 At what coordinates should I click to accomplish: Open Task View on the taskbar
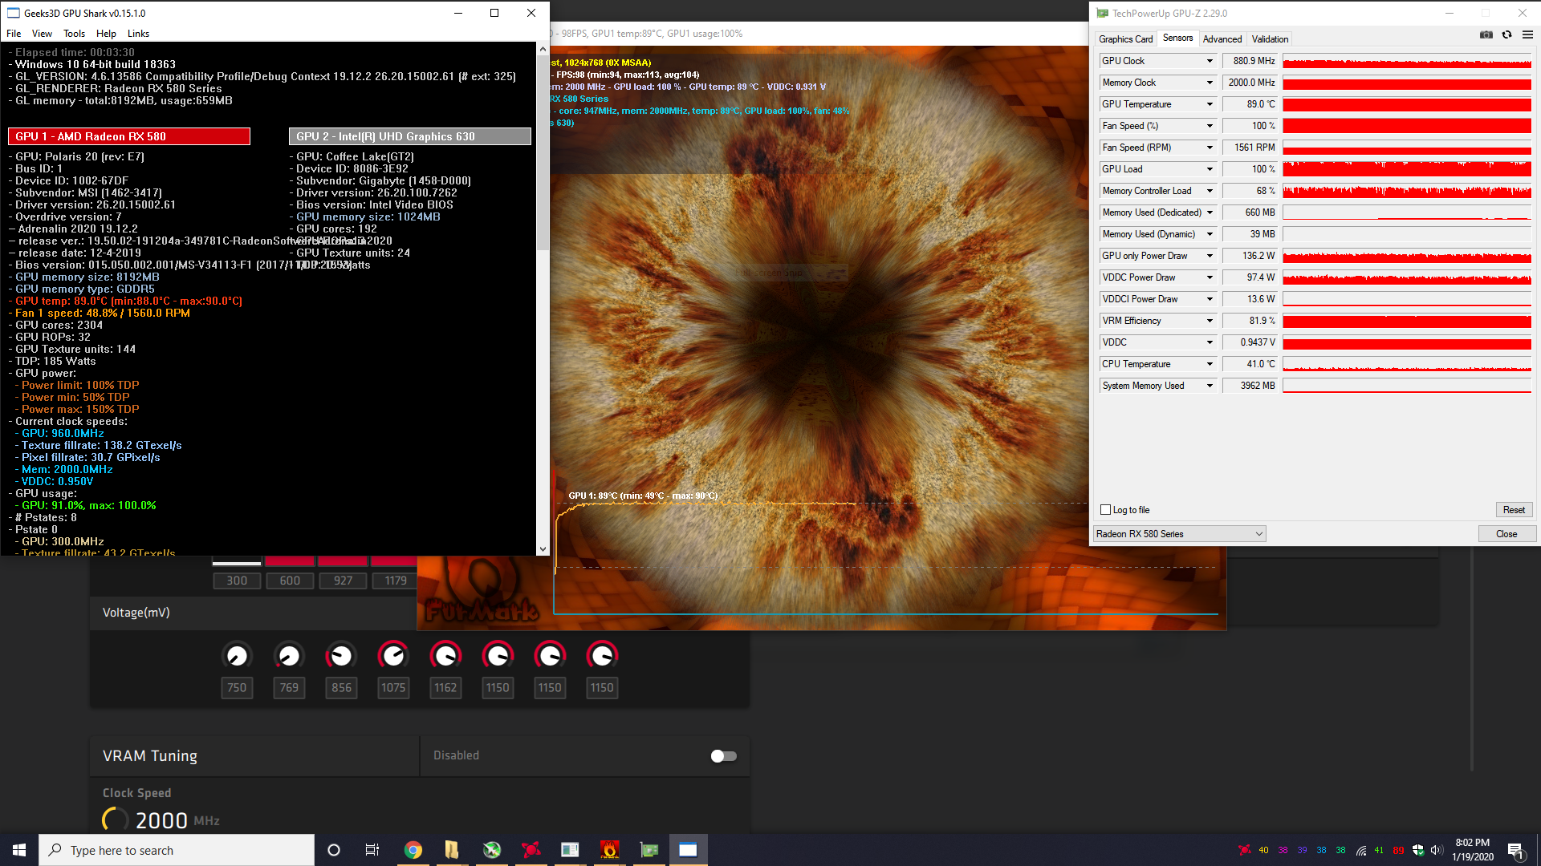coord(372,850)
